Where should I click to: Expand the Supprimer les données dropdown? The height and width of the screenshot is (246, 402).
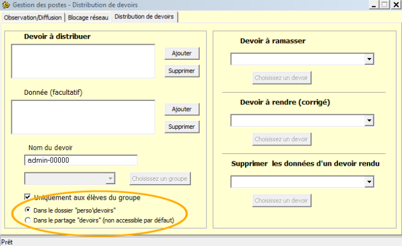tap(369, 182)
